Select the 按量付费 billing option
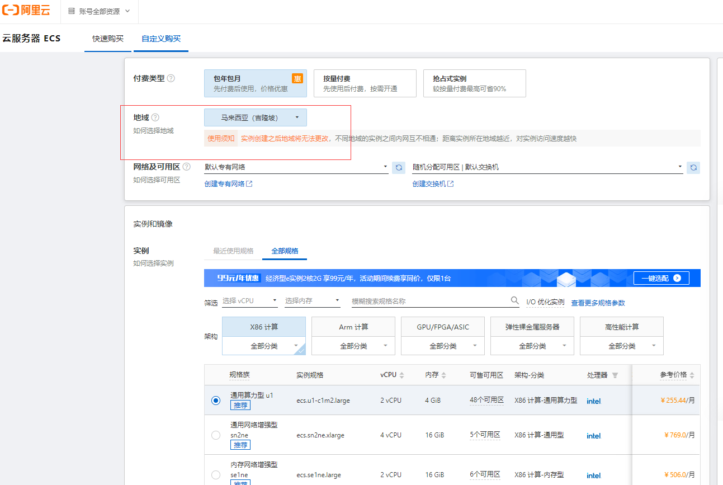The height and width of the screenshot is (485, 723). tap(365, 83)
